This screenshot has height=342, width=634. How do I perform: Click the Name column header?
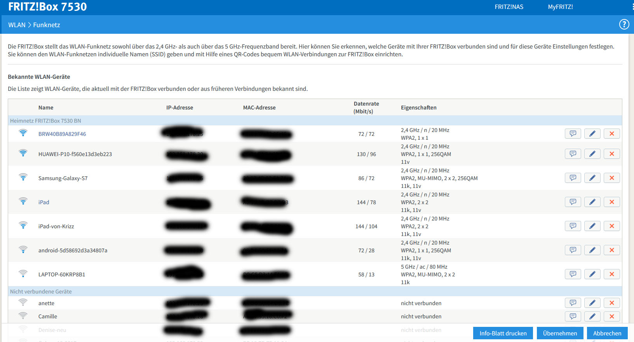tap(46, 108)
